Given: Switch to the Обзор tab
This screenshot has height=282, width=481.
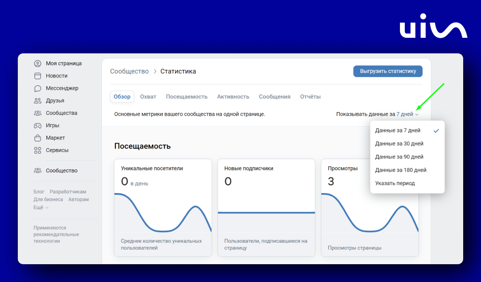Looking at the screenshot, I should [x=122, y=97].
